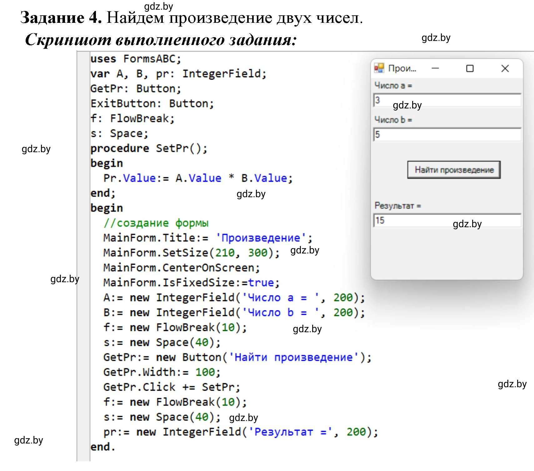Click the line 'f: FlowBreak;'
This screenshot has height=471, width=534.
click(132, 118)
